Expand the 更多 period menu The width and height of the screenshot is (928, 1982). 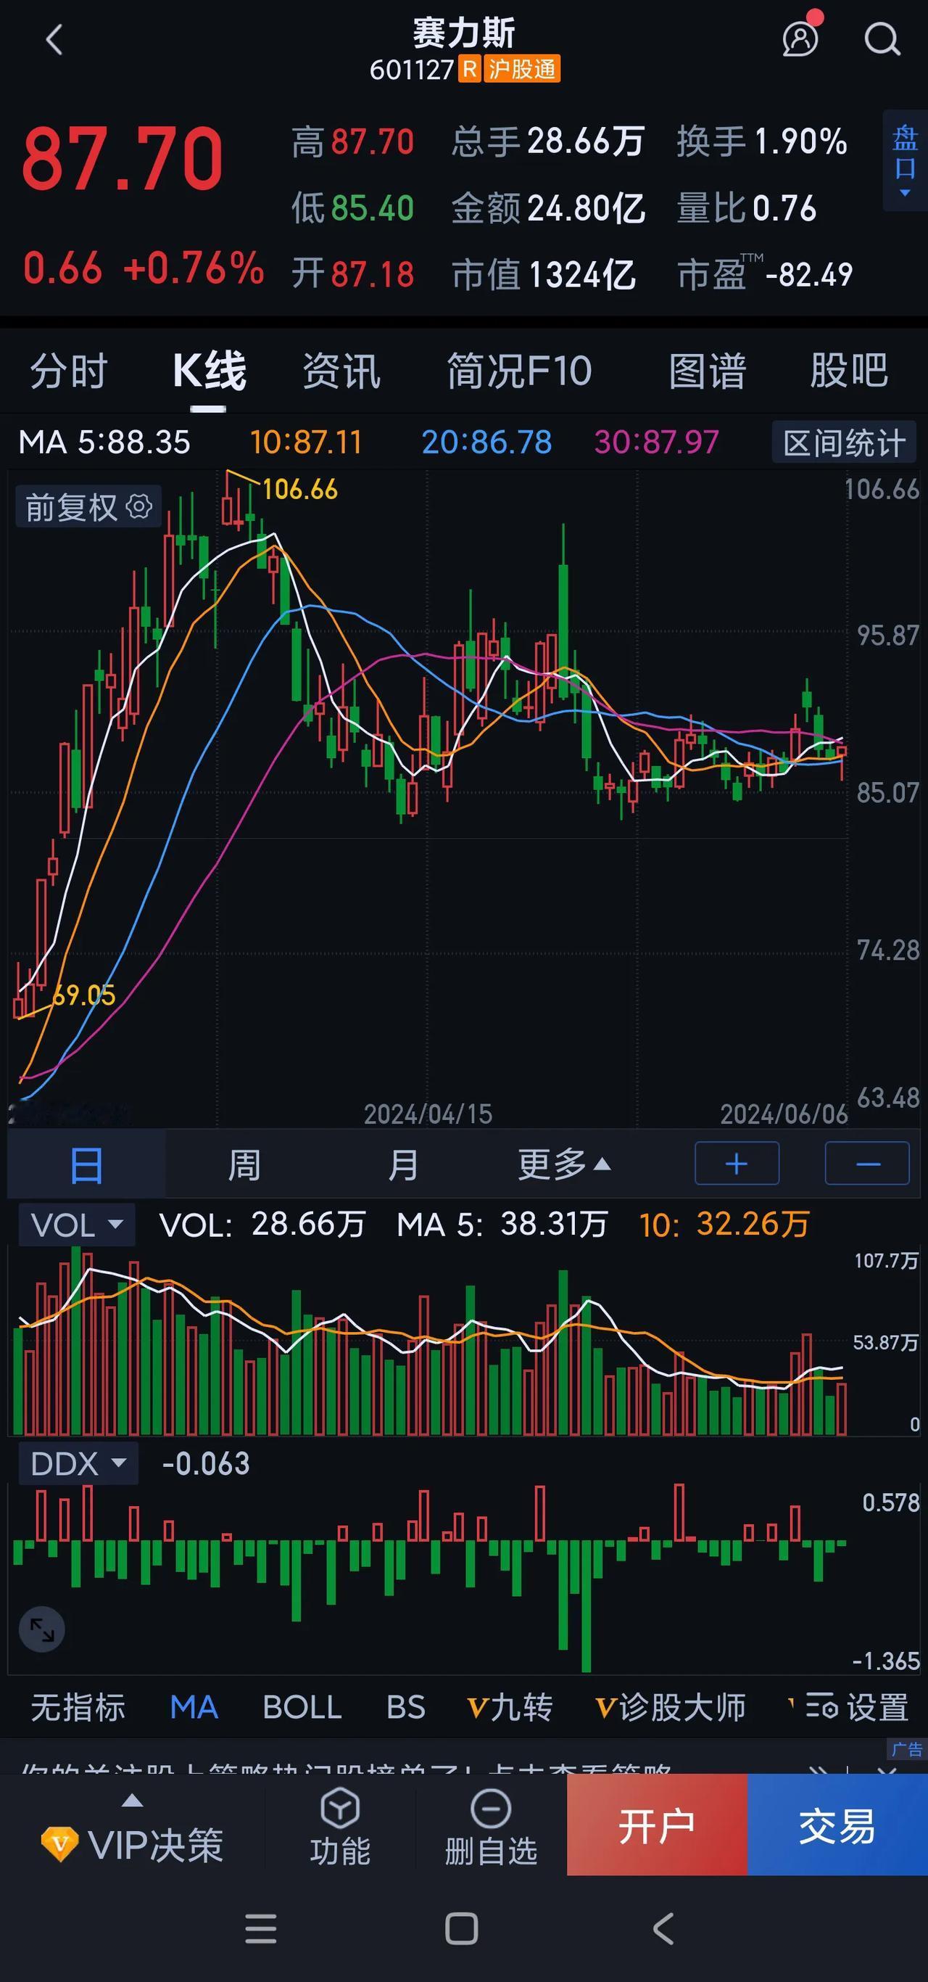pos(565,1165)
